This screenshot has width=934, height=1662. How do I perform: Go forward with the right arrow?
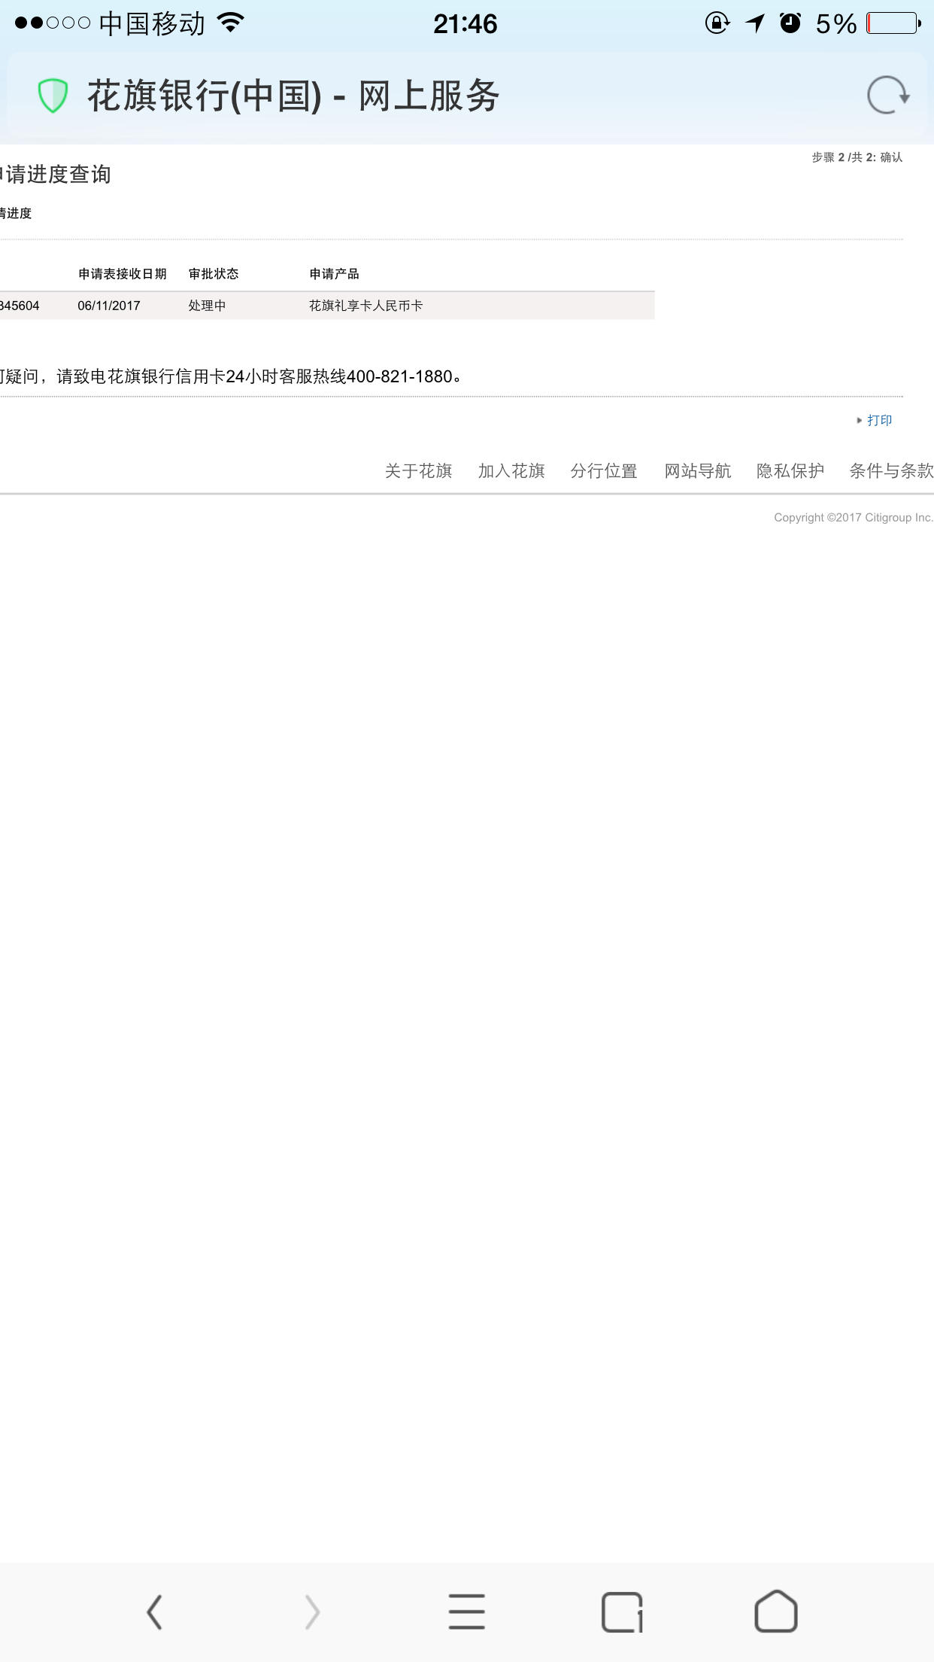pos(312,1612)
